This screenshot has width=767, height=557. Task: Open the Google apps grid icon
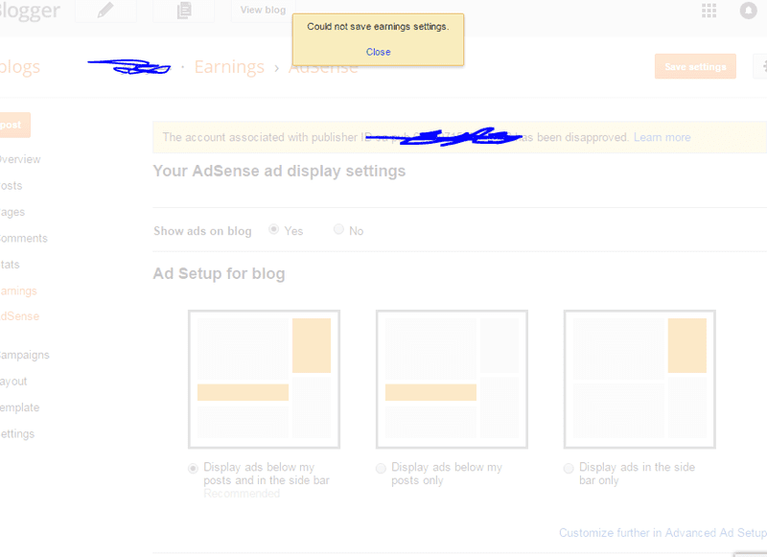pyautogui.click(x=709, y=11)
